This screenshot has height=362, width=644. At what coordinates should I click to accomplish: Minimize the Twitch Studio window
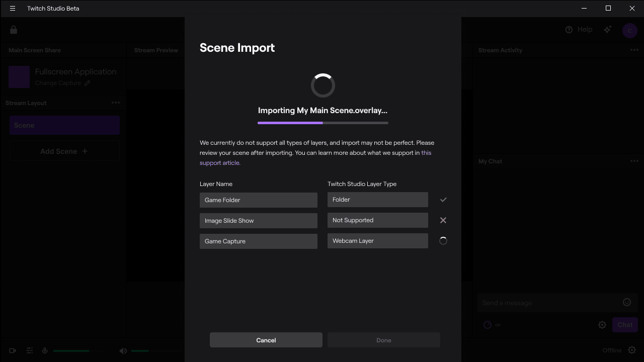coord(584,9)
